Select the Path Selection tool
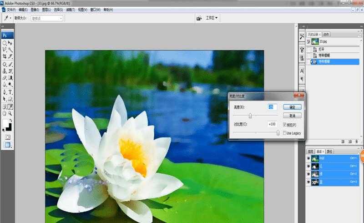The width and height of the screenshot is (364, 223). pyautogui.click(x=5, y=99)
